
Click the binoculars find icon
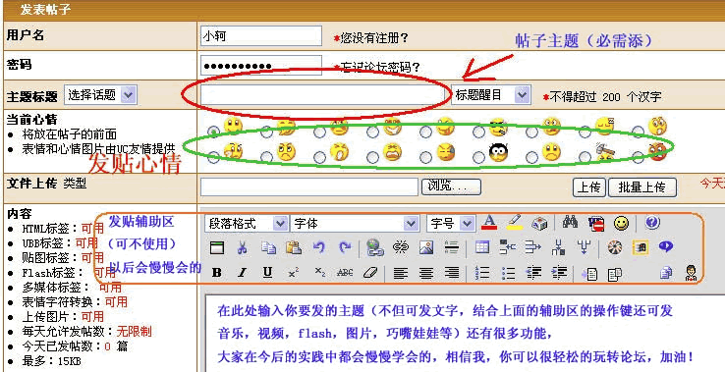coord(570,223)
